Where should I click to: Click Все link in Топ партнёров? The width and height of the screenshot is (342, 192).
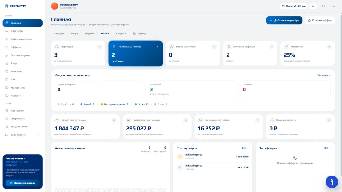point(245,148)
